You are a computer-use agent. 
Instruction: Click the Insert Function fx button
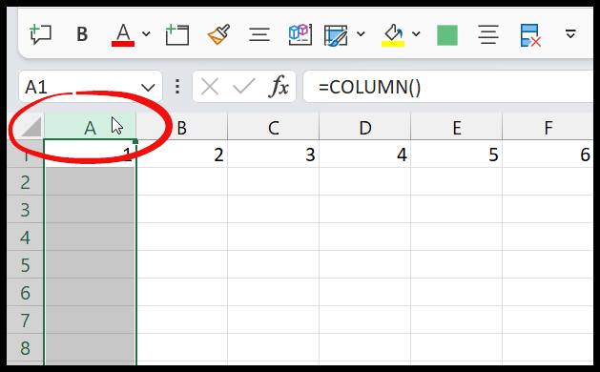[x=279, y=87]
